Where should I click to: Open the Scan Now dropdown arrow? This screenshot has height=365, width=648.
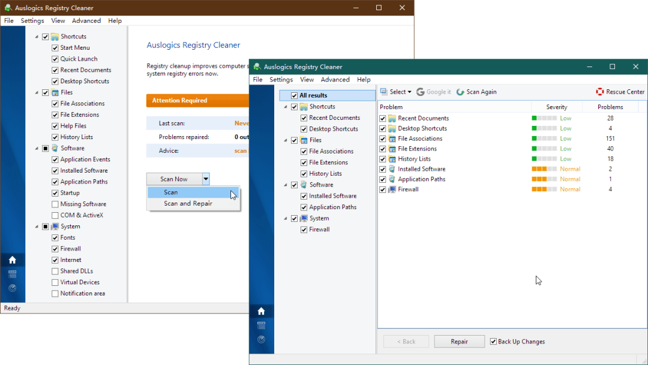pyautogui.click(x=206, y=179)
